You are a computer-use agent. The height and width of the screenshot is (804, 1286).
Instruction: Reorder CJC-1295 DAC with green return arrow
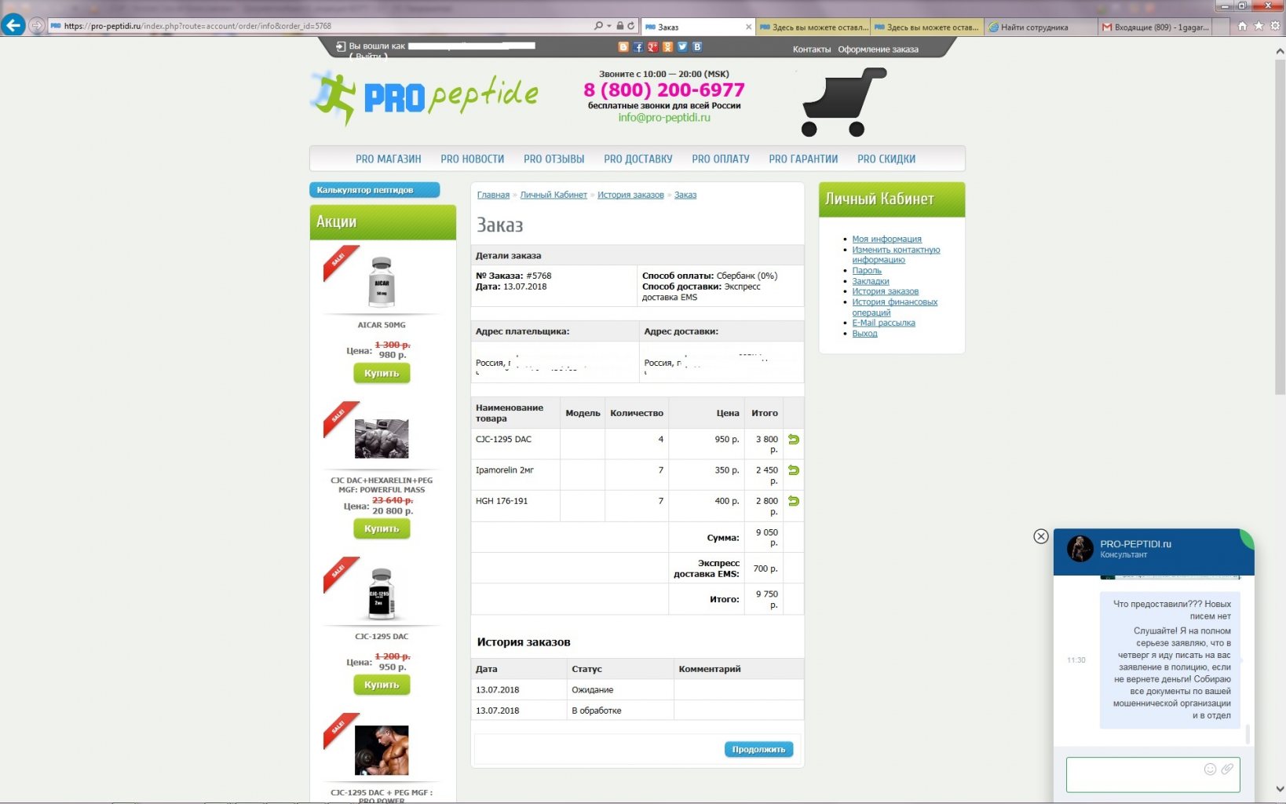click(x=794, y=440)
